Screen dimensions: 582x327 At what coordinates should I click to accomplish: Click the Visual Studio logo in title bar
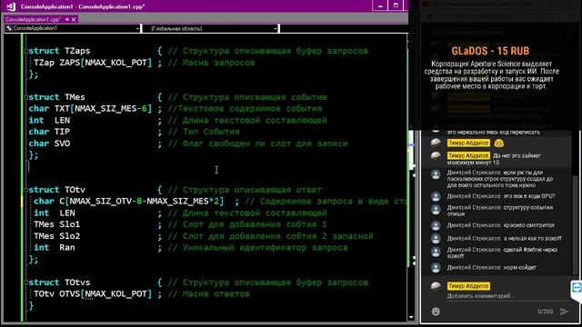coord(11,6)
